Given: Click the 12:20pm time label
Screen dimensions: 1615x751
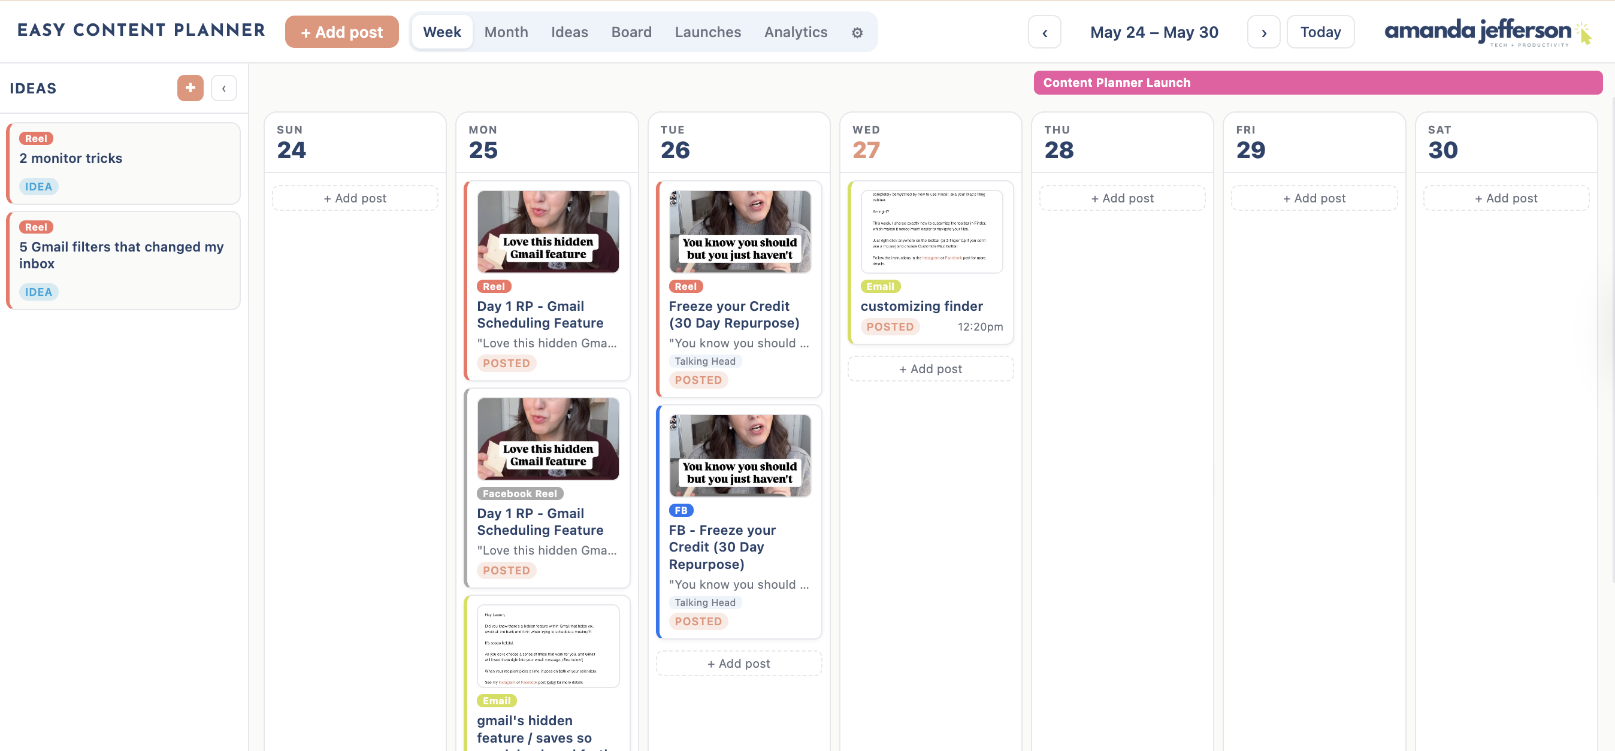Looking at the screenshot, I should 980,327.
